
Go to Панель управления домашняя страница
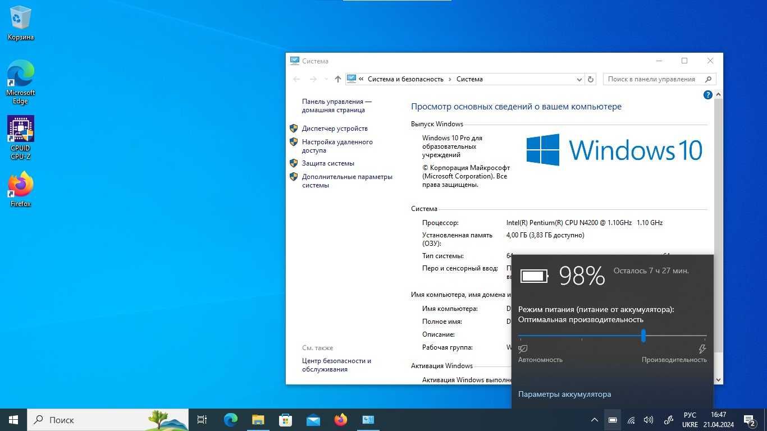(x=337, y=106)
